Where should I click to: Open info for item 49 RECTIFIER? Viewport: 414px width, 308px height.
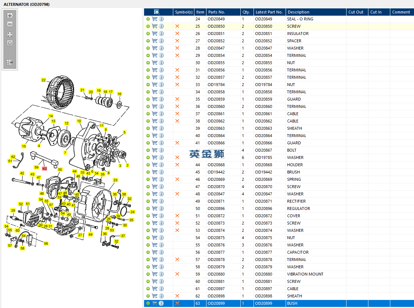pyautogui.click(x=161, y=201)
